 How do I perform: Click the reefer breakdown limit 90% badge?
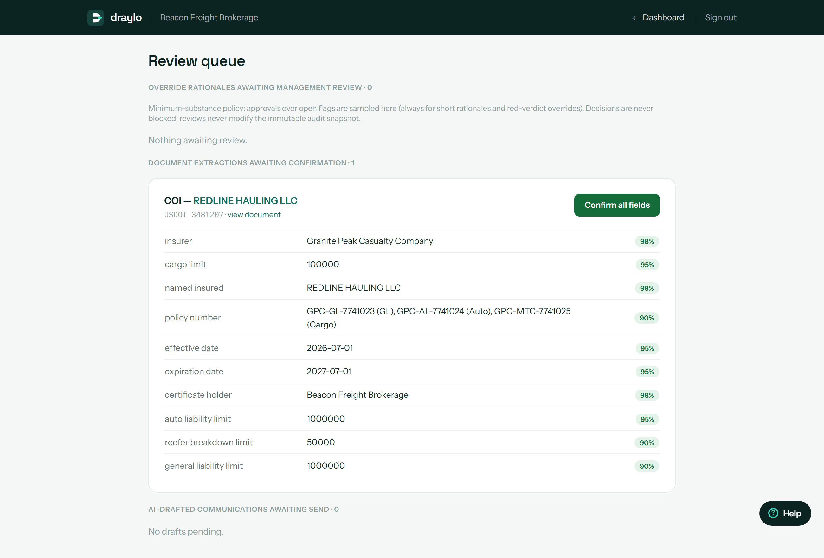647,442
